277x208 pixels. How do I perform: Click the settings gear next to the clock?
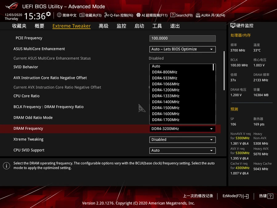click(48, 14)
